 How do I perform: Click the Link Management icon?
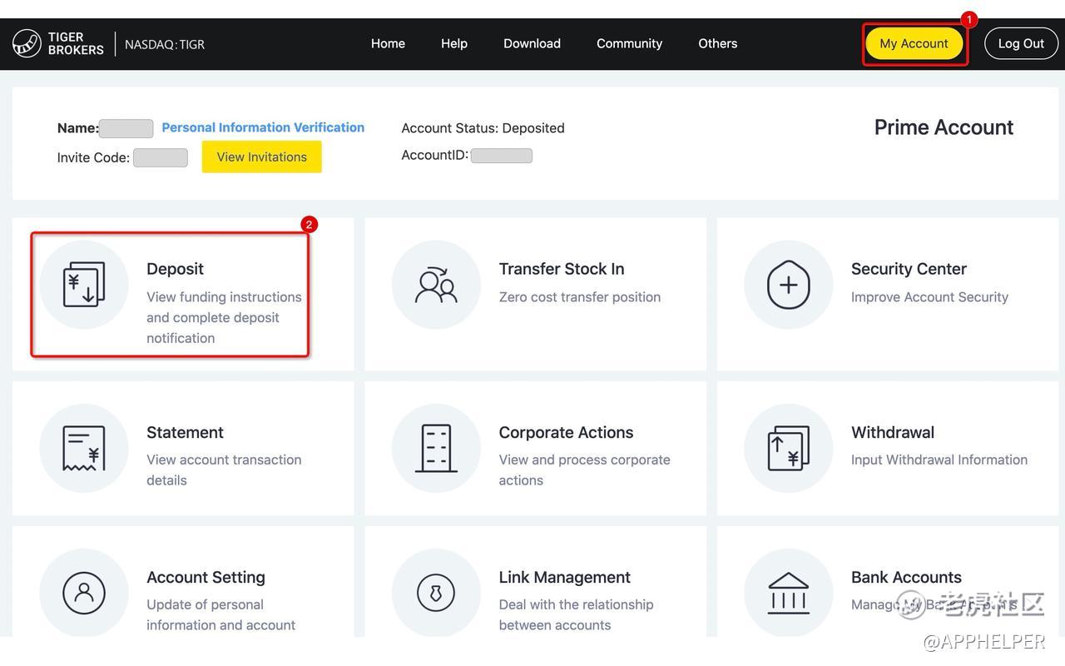[436, 593]
